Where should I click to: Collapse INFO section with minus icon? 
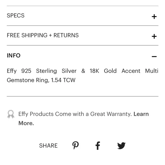[154, 57]
